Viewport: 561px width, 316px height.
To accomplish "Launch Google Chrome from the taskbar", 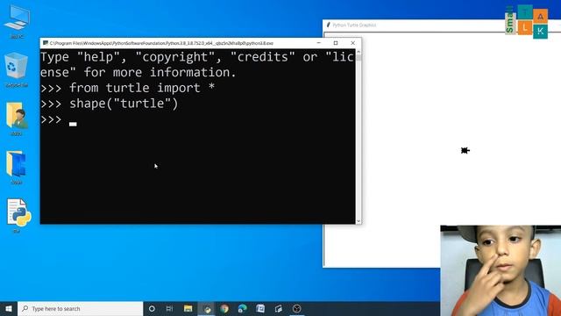I will (224, 308).
